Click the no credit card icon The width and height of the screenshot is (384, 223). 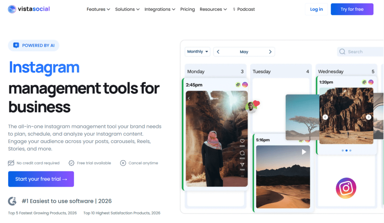[x=11, y=163]
